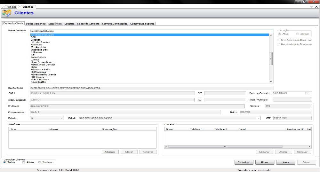320x172 pixels.
Task: Open the tab list dropdown arrow
Action: (312, 7)
